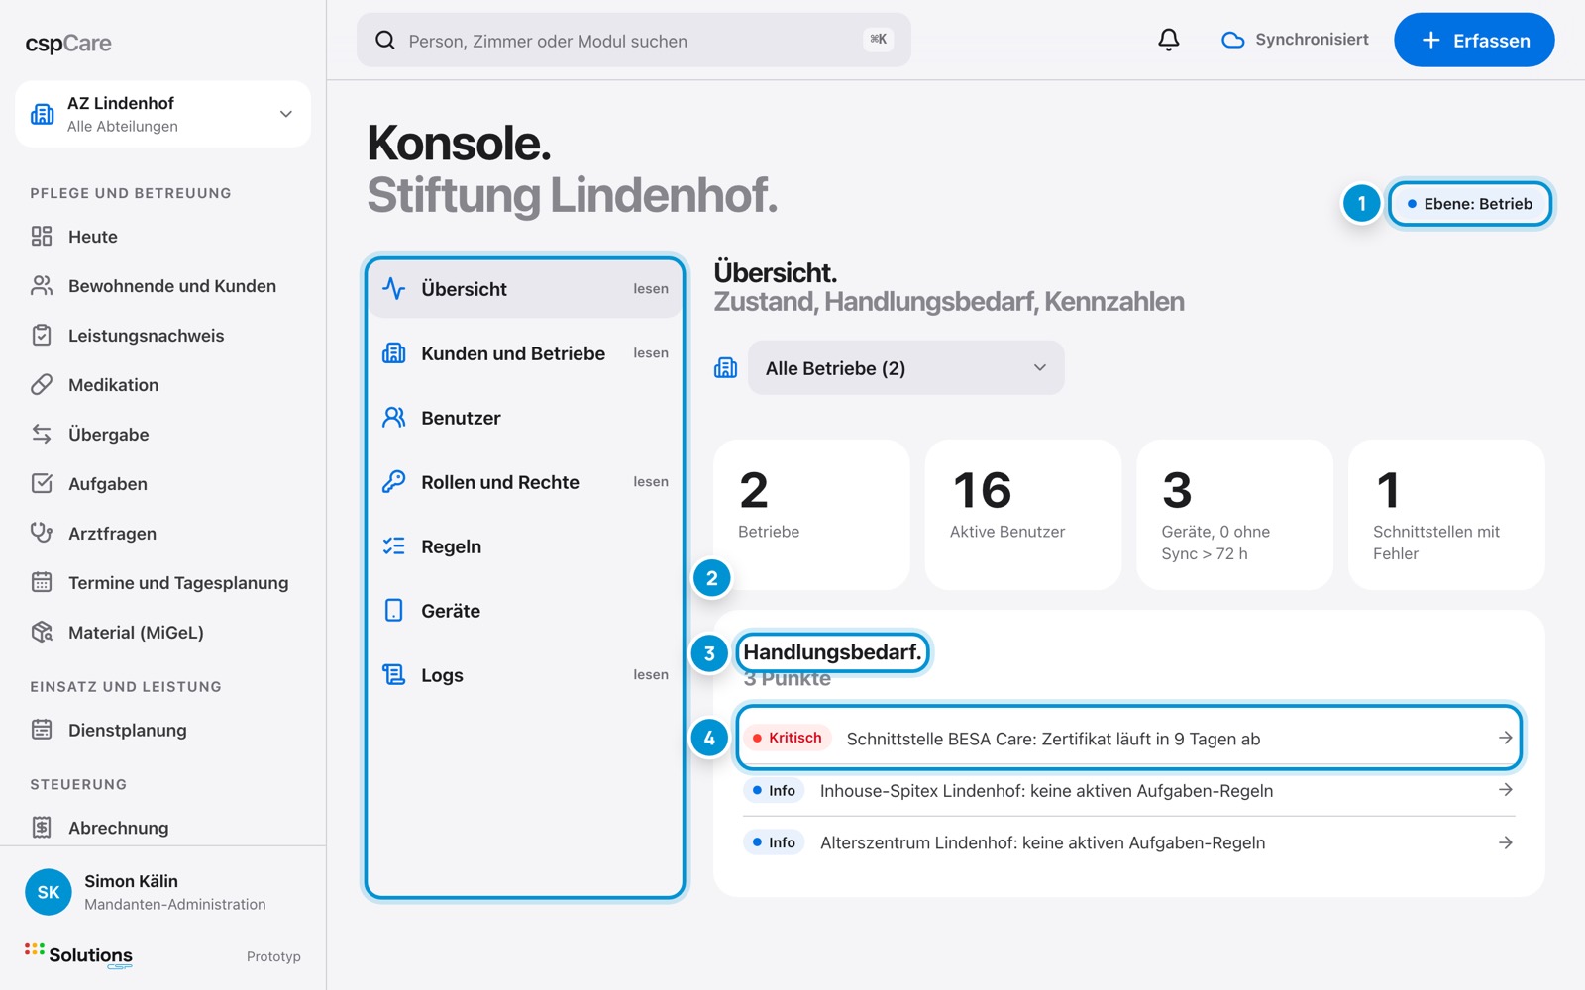Click the cloud sync status icon
Viewport: 1585px width, 990px height.
pyautogui.click(x=1232, y=40)
